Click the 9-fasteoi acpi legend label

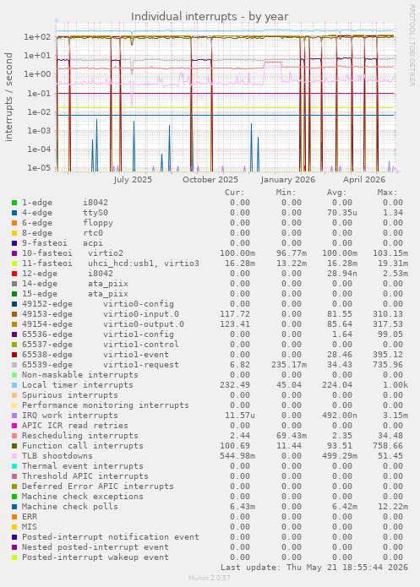(63, 243)
